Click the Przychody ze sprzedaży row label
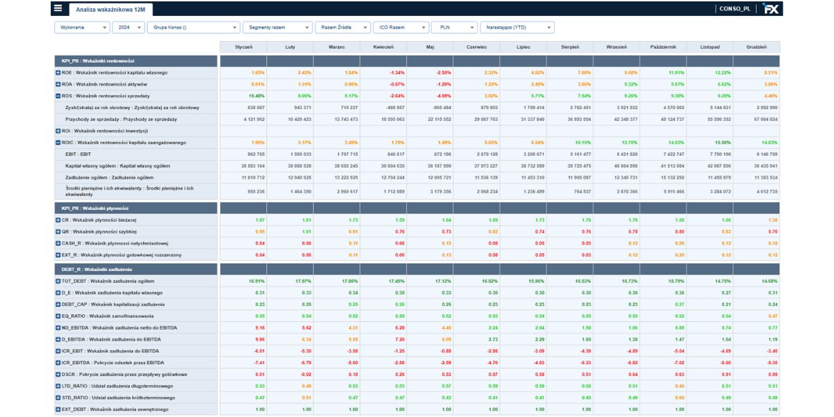The image size is (834, 417). (x=121, y=120)
